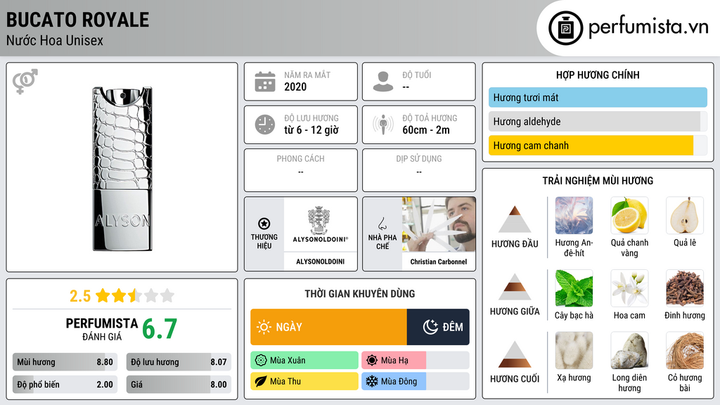Click the clock icon beside Độ lưu hương

265,124
